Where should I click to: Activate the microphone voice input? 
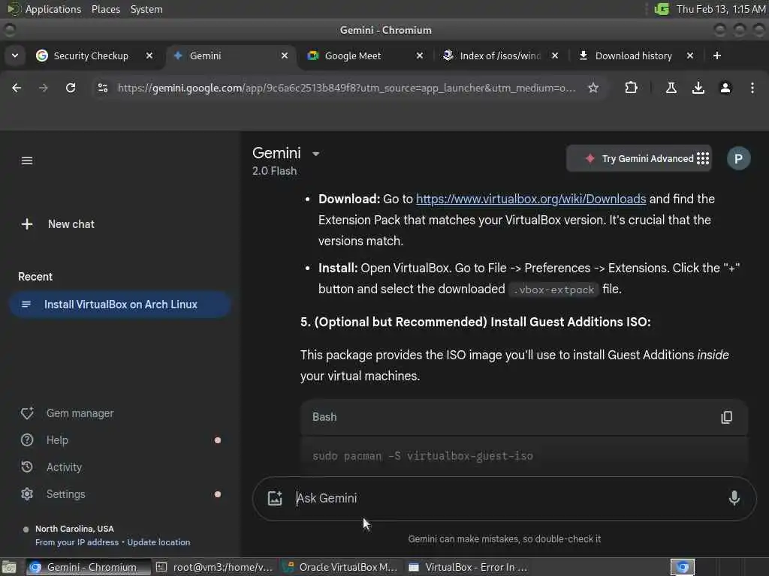[x=734, y=498]
